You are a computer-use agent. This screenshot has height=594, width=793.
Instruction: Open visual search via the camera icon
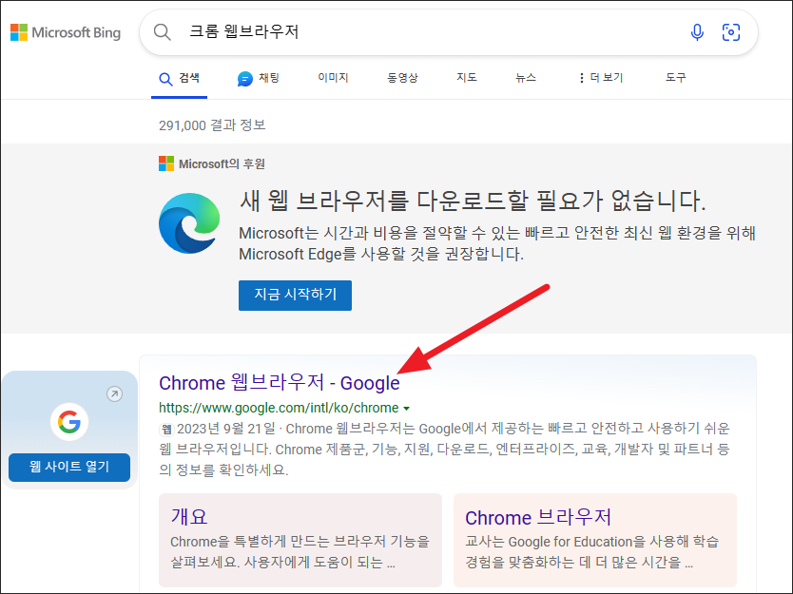730,31
